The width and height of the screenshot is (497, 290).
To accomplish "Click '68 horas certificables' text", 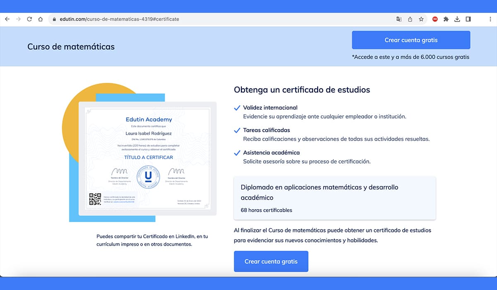I will click(266, 210).
